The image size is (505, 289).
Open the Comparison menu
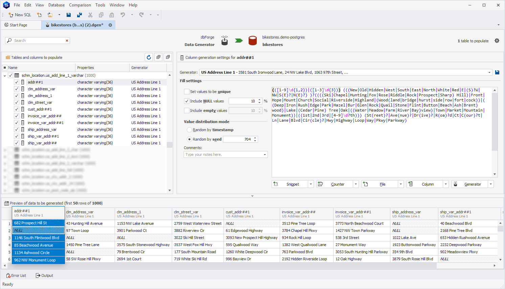80,5
